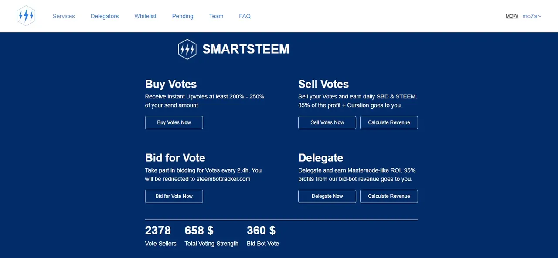Expand the mo7a account dropdown chevron

pyautogui.click(x=540, y=16)
